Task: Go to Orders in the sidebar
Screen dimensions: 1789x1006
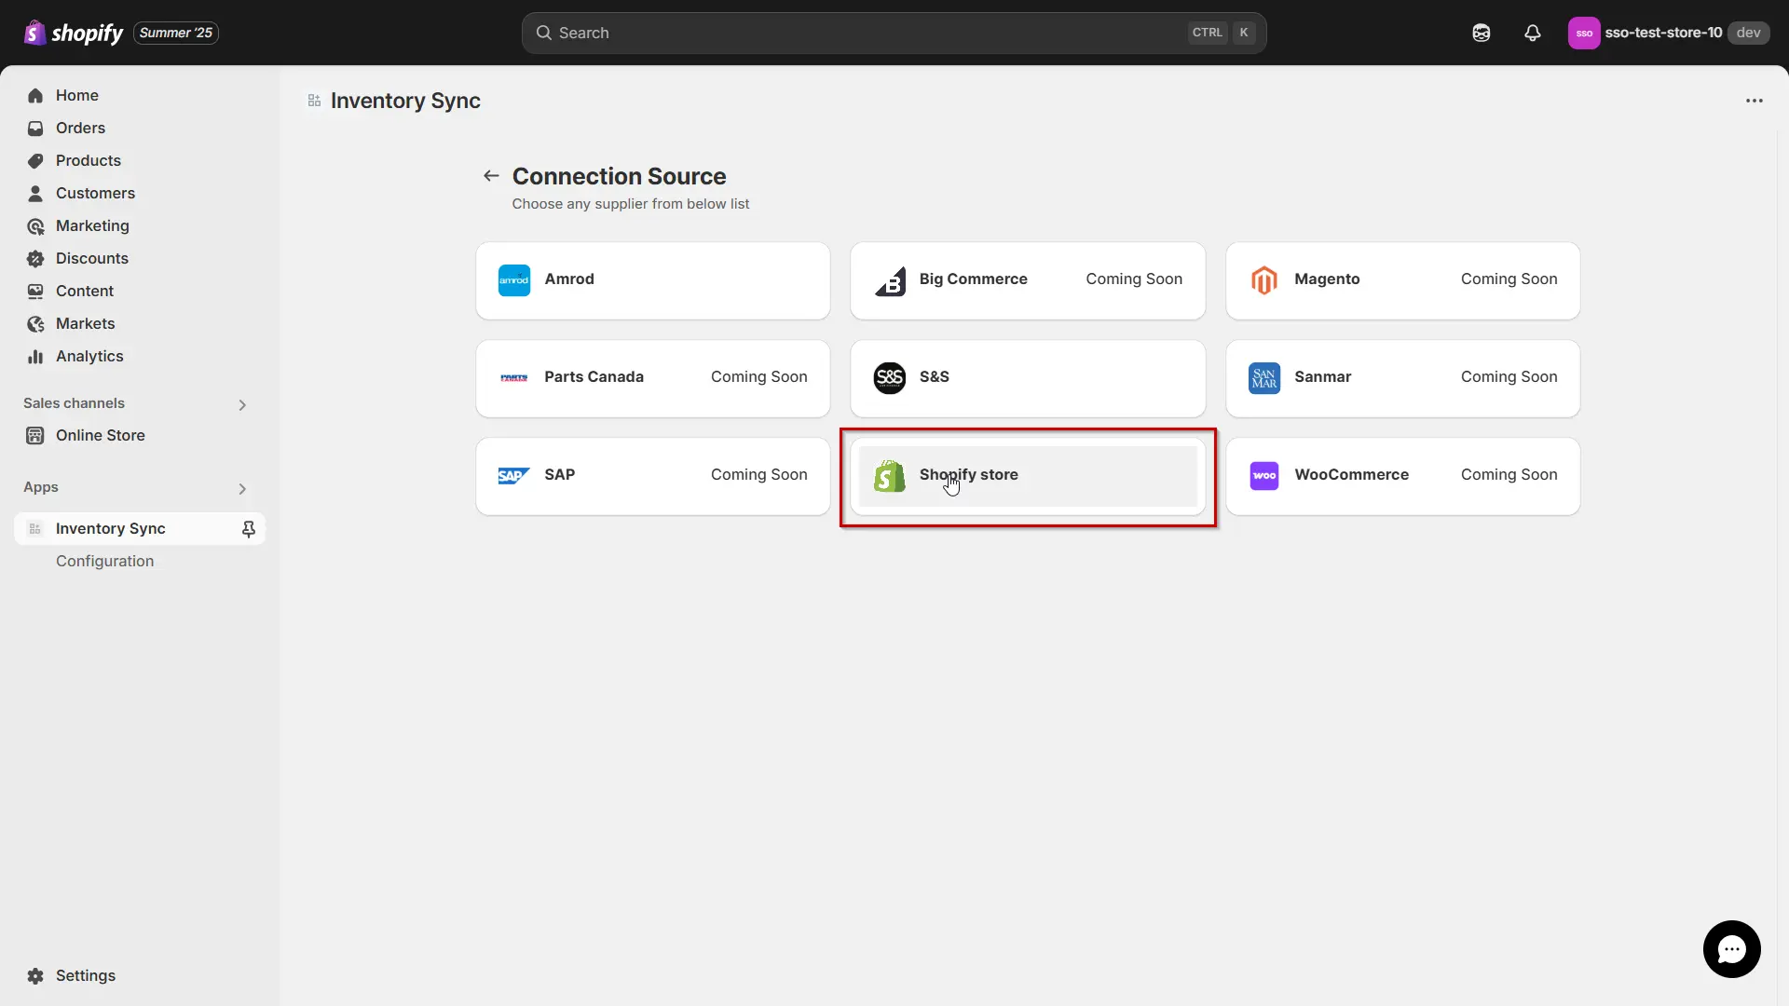Action: tap(80, 129)
